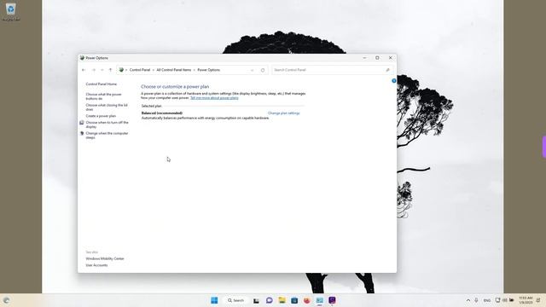
Task: Click ENG language indicator
Action: pyautogui.click(x=487, y=300)
